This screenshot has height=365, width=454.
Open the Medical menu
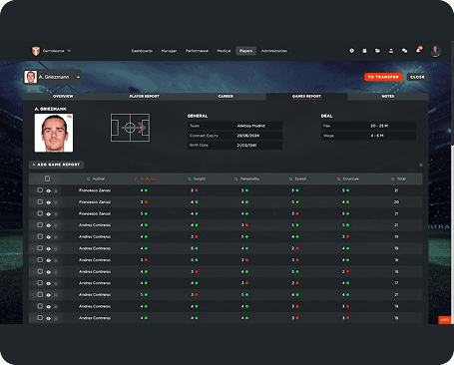point(224,51)
